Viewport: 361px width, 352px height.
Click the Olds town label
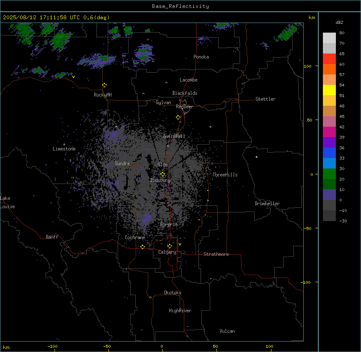[x=162, y=165]
